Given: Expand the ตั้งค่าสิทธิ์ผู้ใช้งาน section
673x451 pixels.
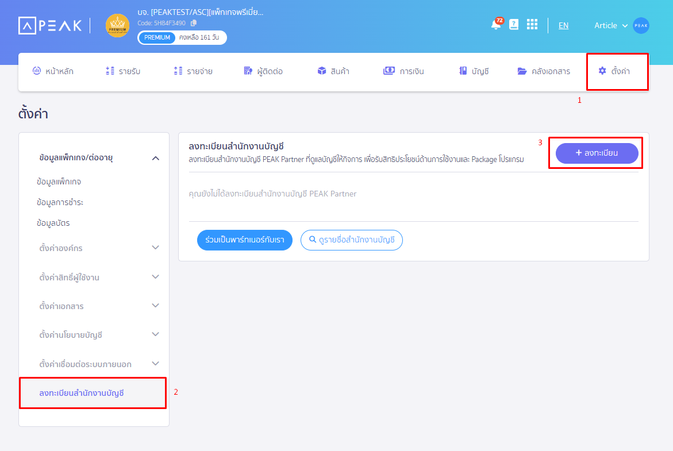Looking at the screenshot, I should (x=155, y=277).
